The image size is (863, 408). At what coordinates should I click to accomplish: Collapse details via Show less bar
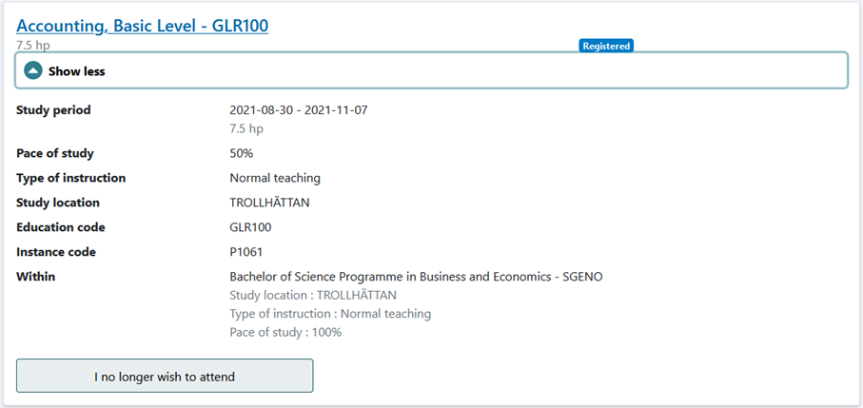pos(431,70)
